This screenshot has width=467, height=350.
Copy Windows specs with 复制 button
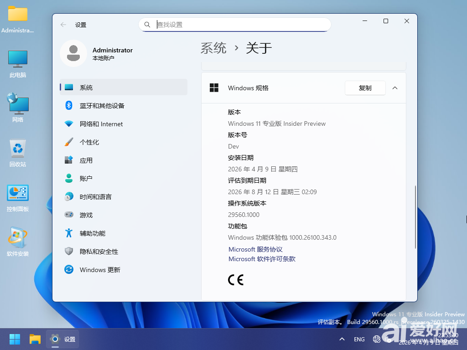point(365,88)
